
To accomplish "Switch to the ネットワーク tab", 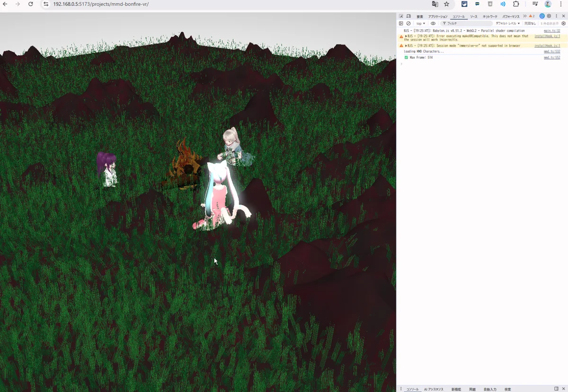I will [490, 17].
